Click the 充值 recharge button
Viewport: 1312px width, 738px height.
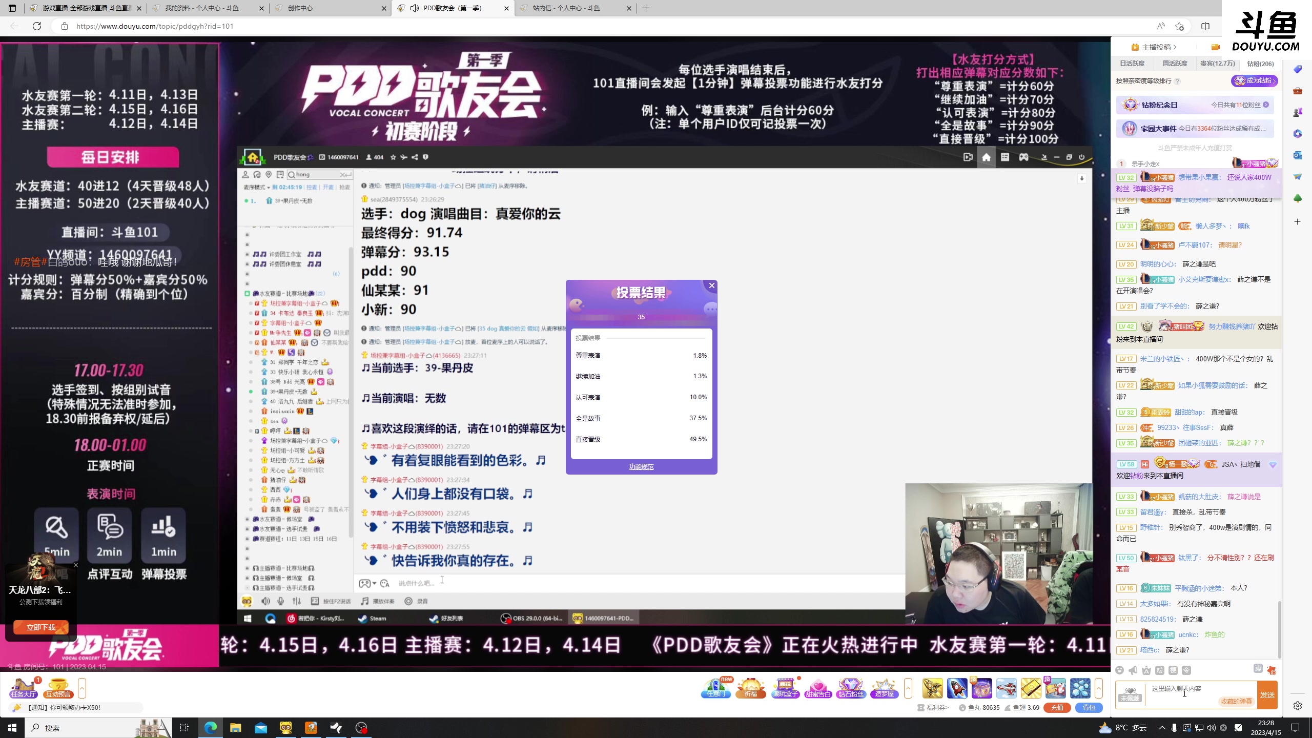click(x=1057, y=707)
